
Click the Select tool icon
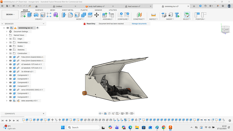(x=187, y=15)
